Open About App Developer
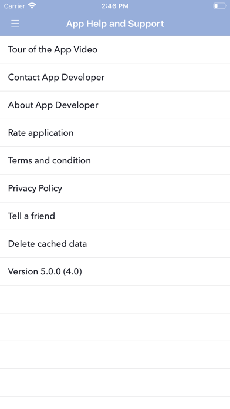230x409 pixels. [115, 105]
